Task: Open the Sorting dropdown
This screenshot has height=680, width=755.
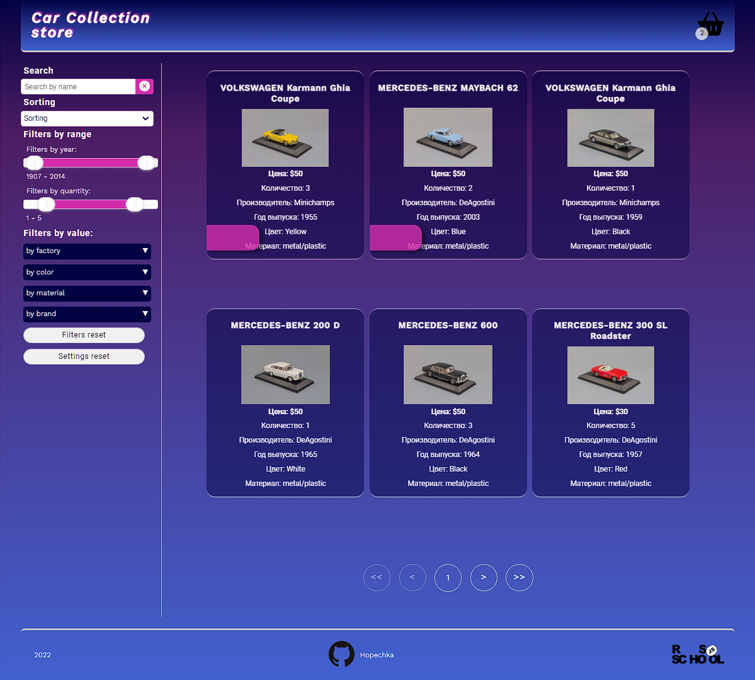Action: (x=87, y=118)
